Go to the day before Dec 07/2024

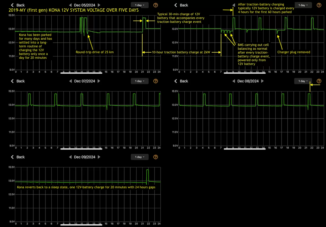point(70,81)
